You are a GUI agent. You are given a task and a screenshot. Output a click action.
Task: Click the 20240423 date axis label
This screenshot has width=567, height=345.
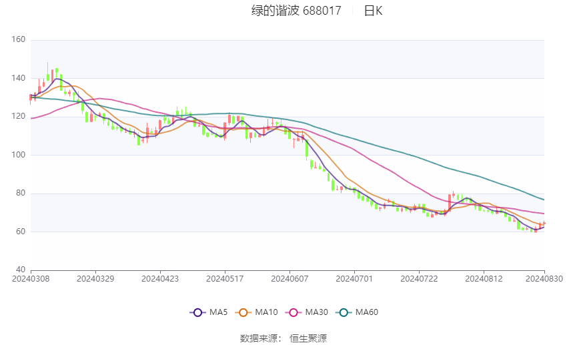(160, 279)
